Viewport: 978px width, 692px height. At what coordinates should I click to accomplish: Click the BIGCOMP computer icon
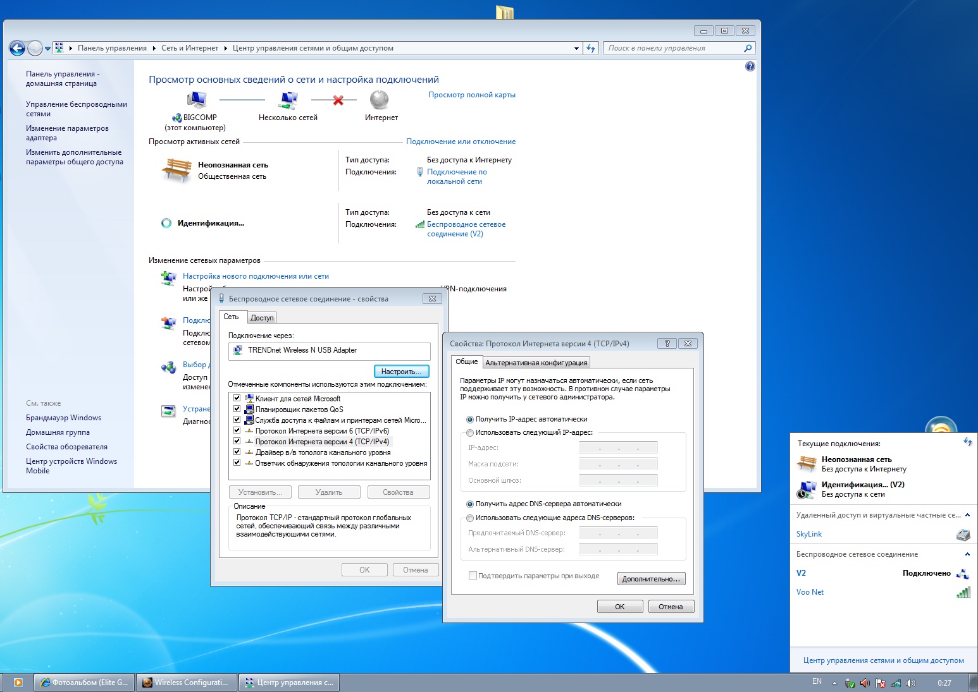[197, 100]
